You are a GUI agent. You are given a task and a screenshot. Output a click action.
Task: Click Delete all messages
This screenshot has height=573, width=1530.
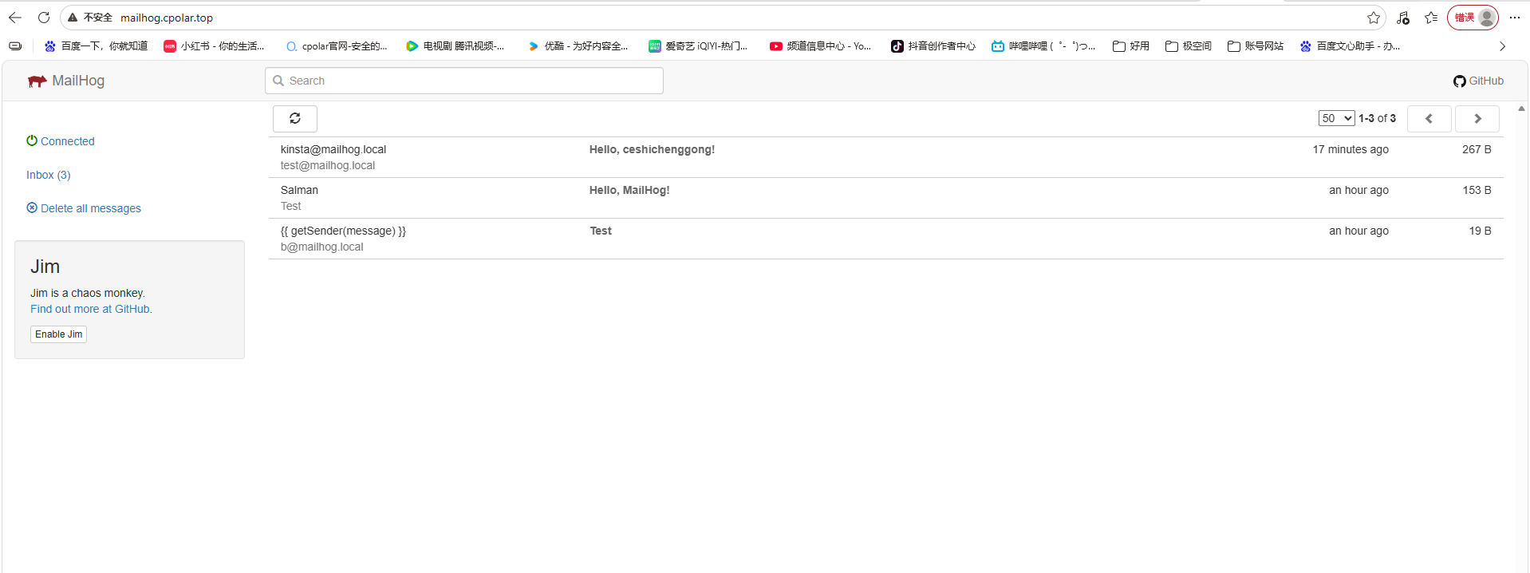90,208
